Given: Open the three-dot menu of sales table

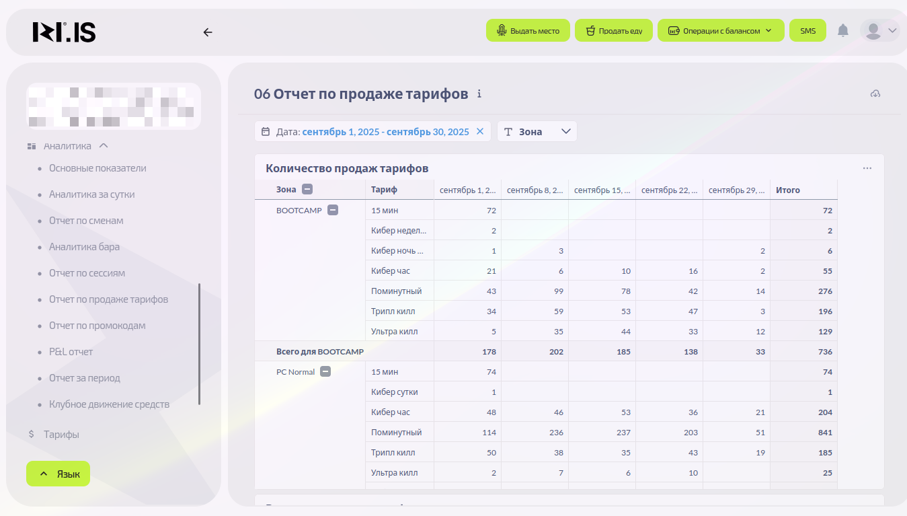Looking at the screenshot, I should (867, 168).
